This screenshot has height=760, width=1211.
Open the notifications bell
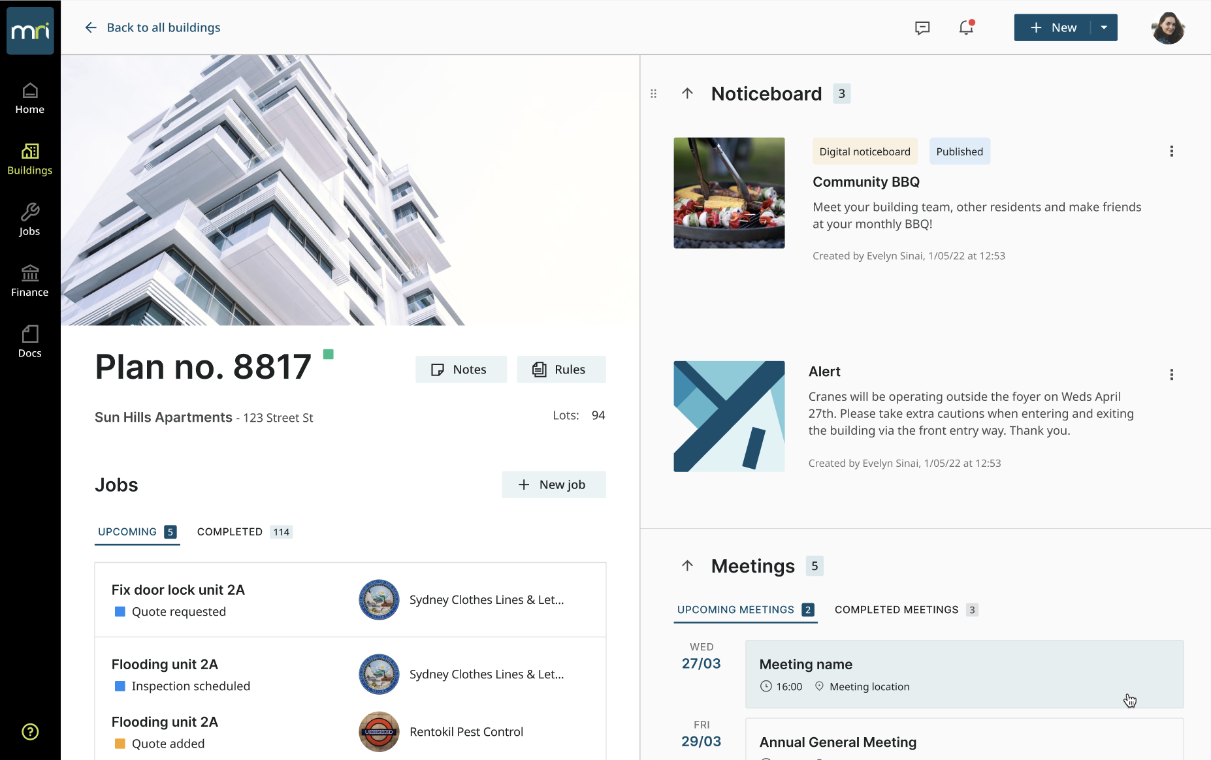[x=966, y=27]
